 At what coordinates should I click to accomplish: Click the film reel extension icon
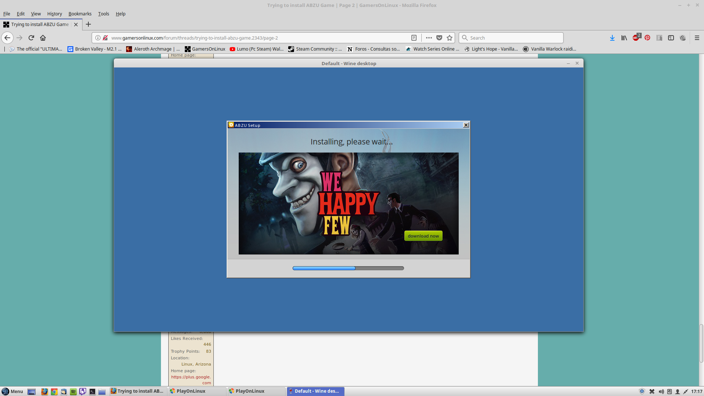point(683,38)
